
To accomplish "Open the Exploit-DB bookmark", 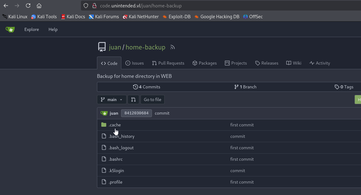I will [177, 17].
